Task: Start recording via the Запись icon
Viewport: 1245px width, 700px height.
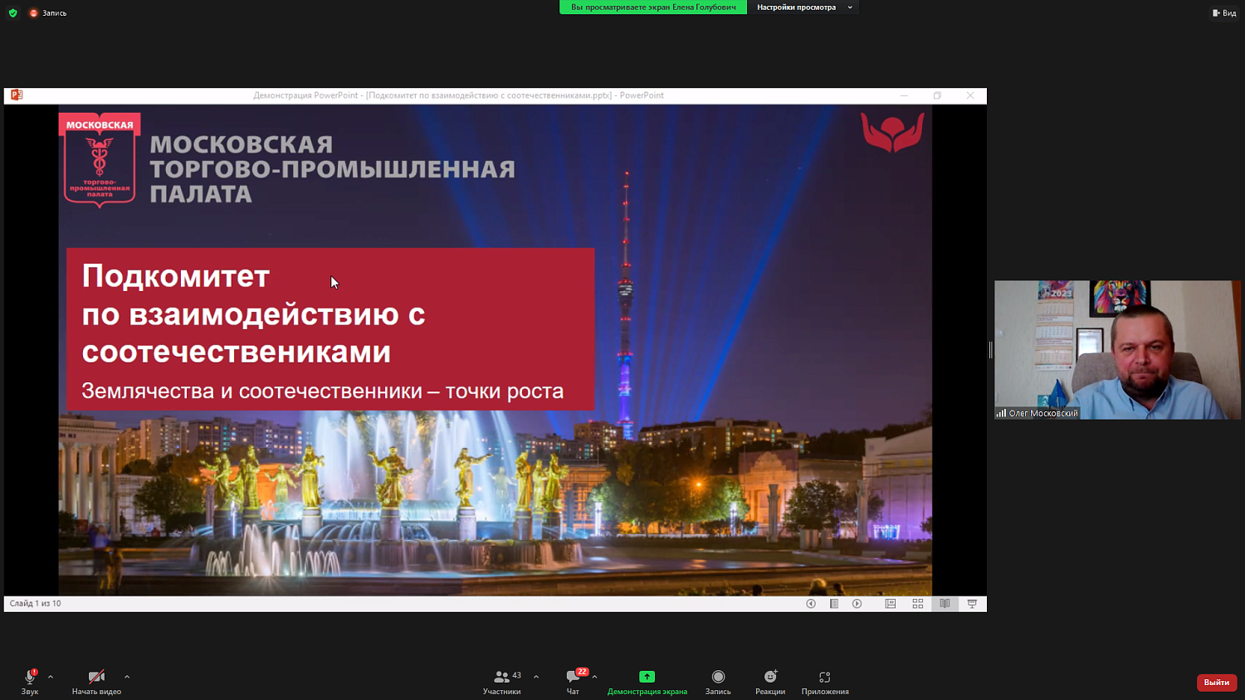Action: coord(717,682)
